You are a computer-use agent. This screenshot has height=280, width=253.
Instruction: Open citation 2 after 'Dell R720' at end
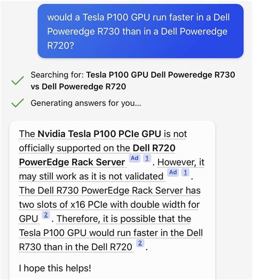click(140, 243)
